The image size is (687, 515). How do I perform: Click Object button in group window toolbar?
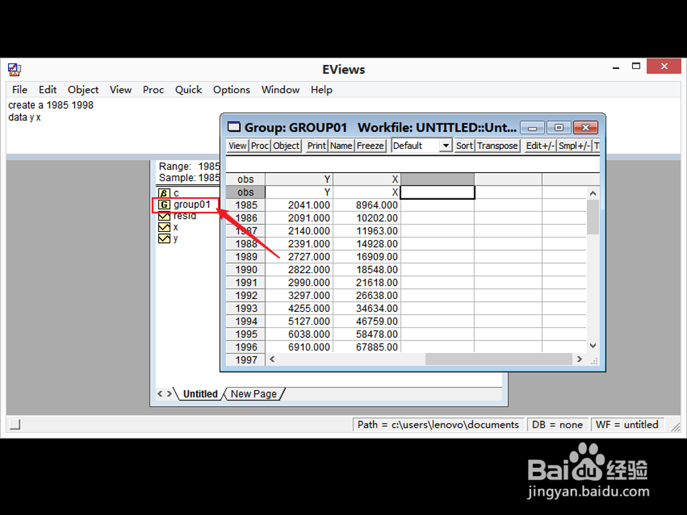[286, 146]
